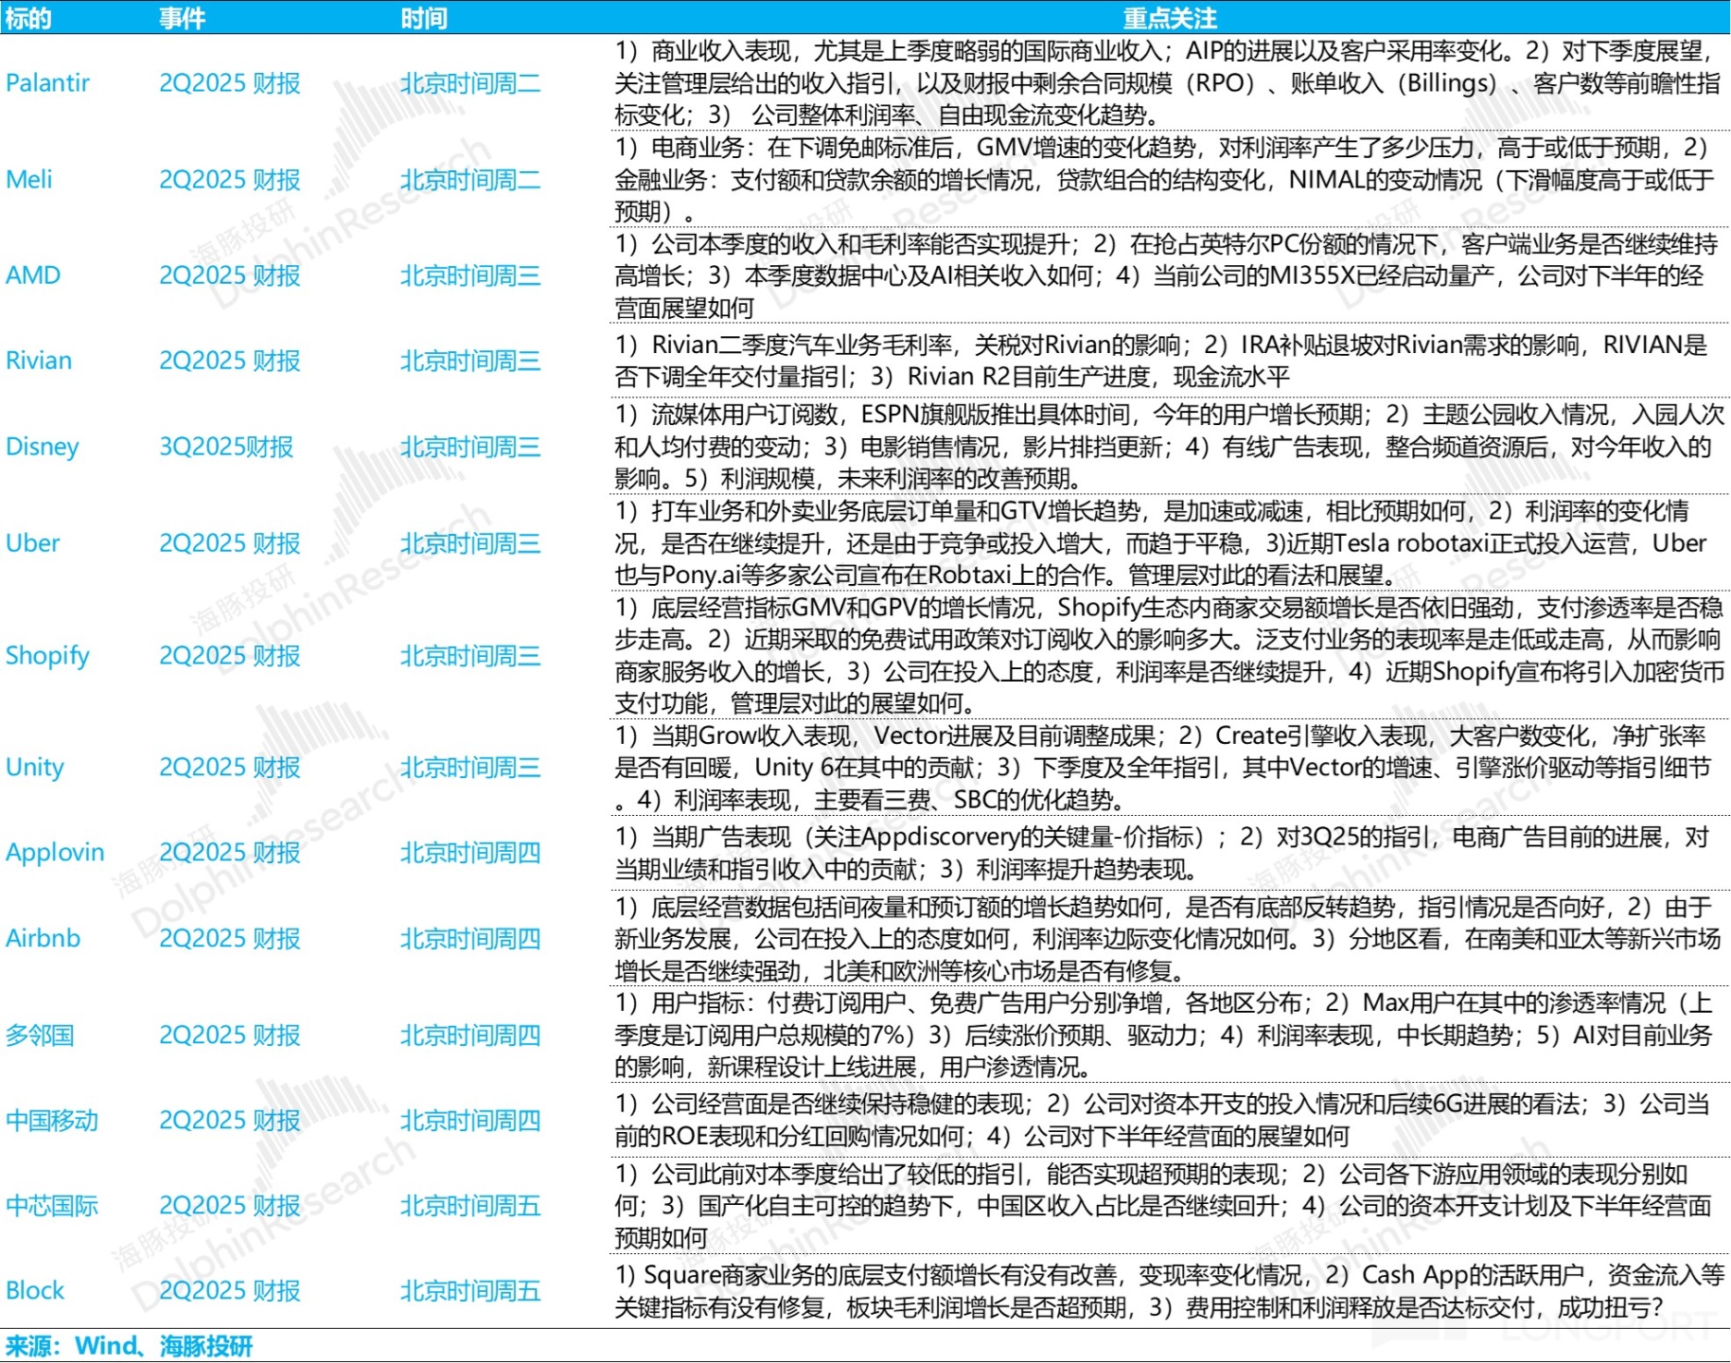1731x1363 pixels.
Task: Click AMD's focus notes about 毛利率 and 英特尔PC份额
Action: [x=1166, y=275]
